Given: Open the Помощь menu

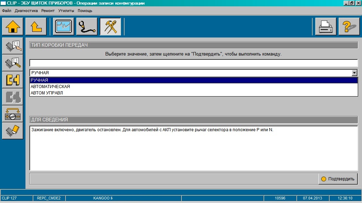Looking at the screenshot, I should (85, 11).
